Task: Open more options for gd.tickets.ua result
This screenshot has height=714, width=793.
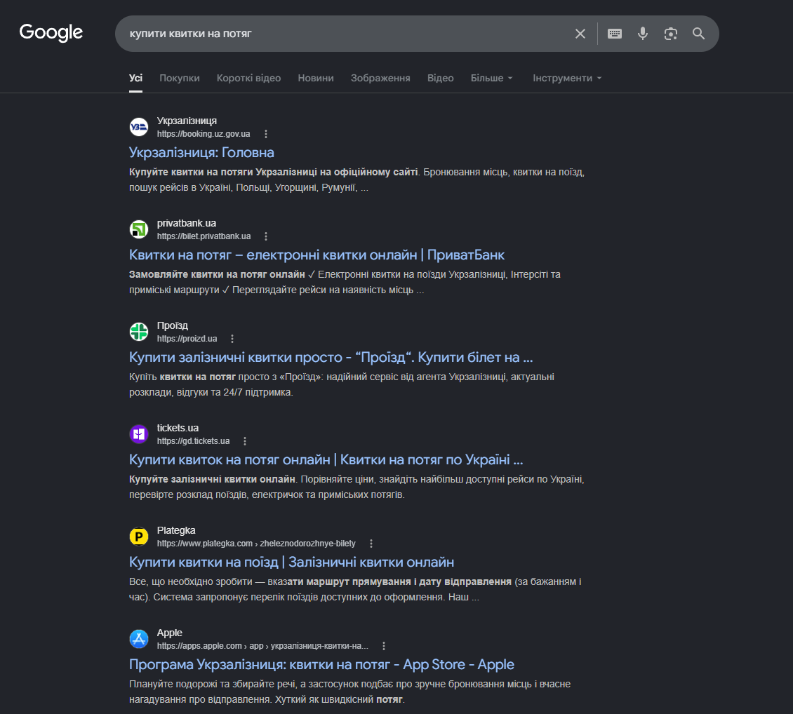Action: (245, 441)
